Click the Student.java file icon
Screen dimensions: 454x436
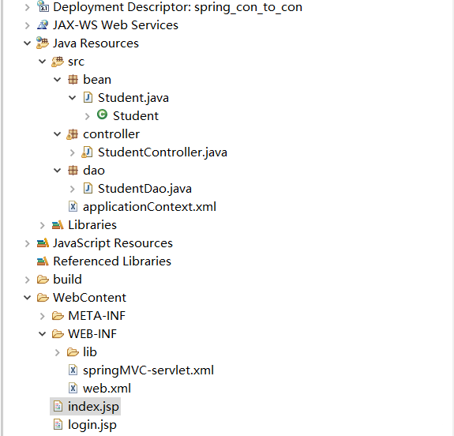(88, 97)
